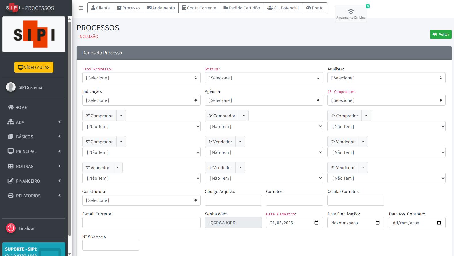Open the select under 5º Vendedor
This screenshot has width=454, height=256.
click(x=386, y=178)
